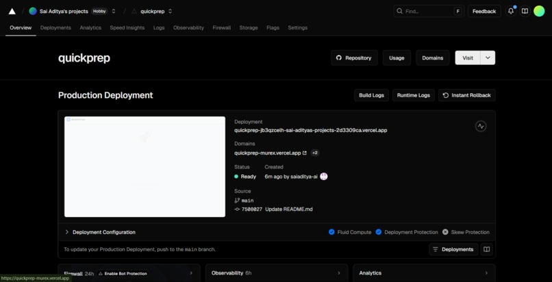Click the Fluid Compute check indicator
Viewport: 552px width, 282px height.
point(331,232)
